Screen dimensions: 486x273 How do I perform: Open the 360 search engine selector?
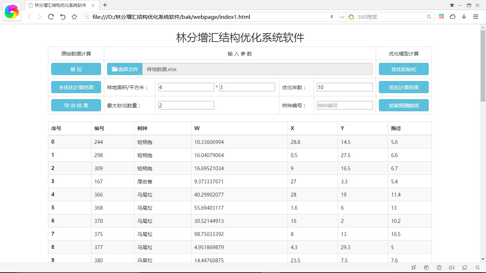(352, 17)
